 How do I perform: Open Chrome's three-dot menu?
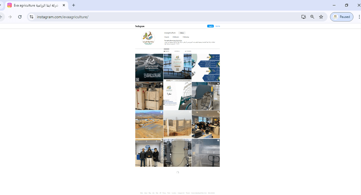pyautogui.click(x=359, y=17)
